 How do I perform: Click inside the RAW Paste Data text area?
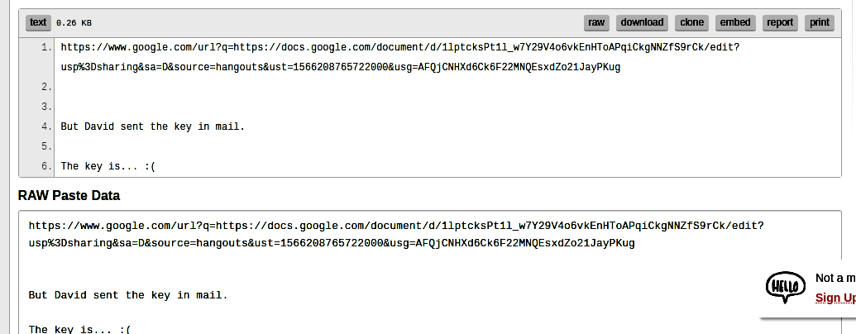click(x=372, y=273)
